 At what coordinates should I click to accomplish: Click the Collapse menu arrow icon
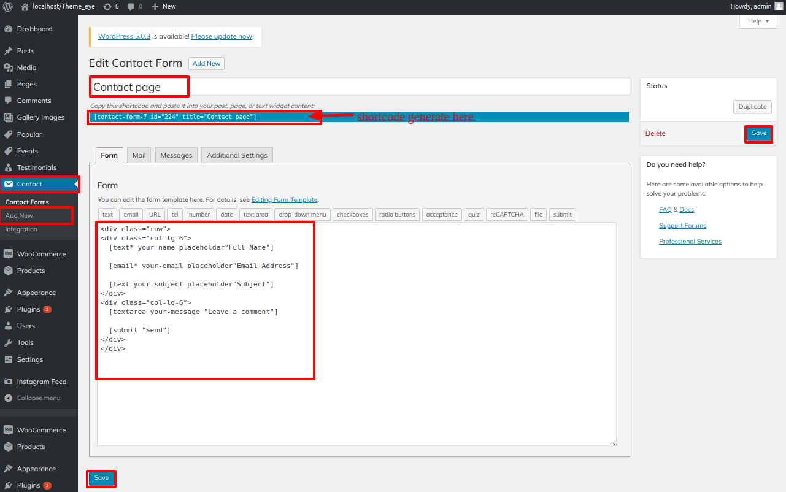pyautogui.click(x=8, y=398)
